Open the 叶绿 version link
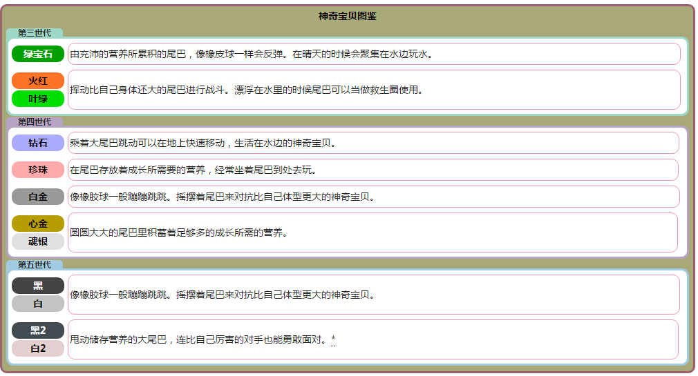The height and width of the screenshot is (376, 698). coord(38,99)
